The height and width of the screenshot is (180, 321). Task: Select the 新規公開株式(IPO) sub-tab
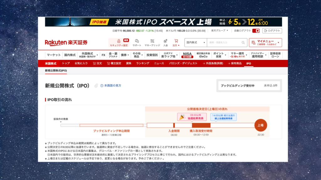click(56, 71)
